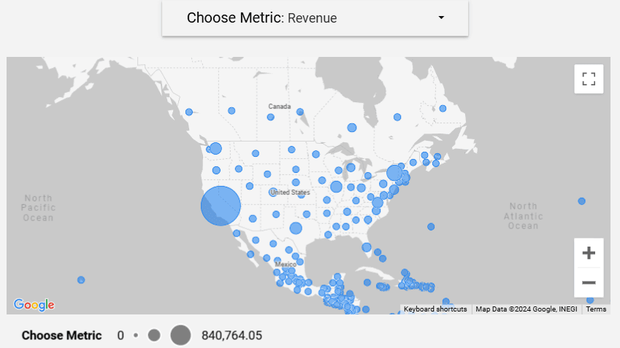Click the bubble in the North Pacific Ocean
The height and width of the screenshot is (348, 620).
81,280
